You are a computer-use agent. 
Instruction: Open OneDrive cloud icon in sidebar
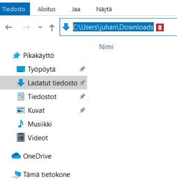(16, 156)
